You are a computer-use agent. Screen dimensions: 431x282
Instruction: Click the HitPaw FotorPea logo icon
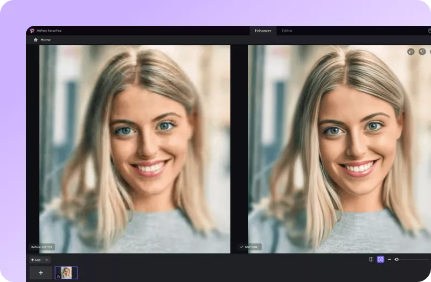(x=32, y=31)
